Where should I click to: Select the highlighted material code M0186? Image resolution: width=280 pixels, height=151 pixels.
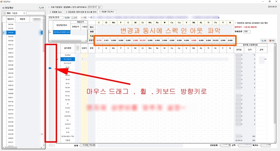(11, 33)
